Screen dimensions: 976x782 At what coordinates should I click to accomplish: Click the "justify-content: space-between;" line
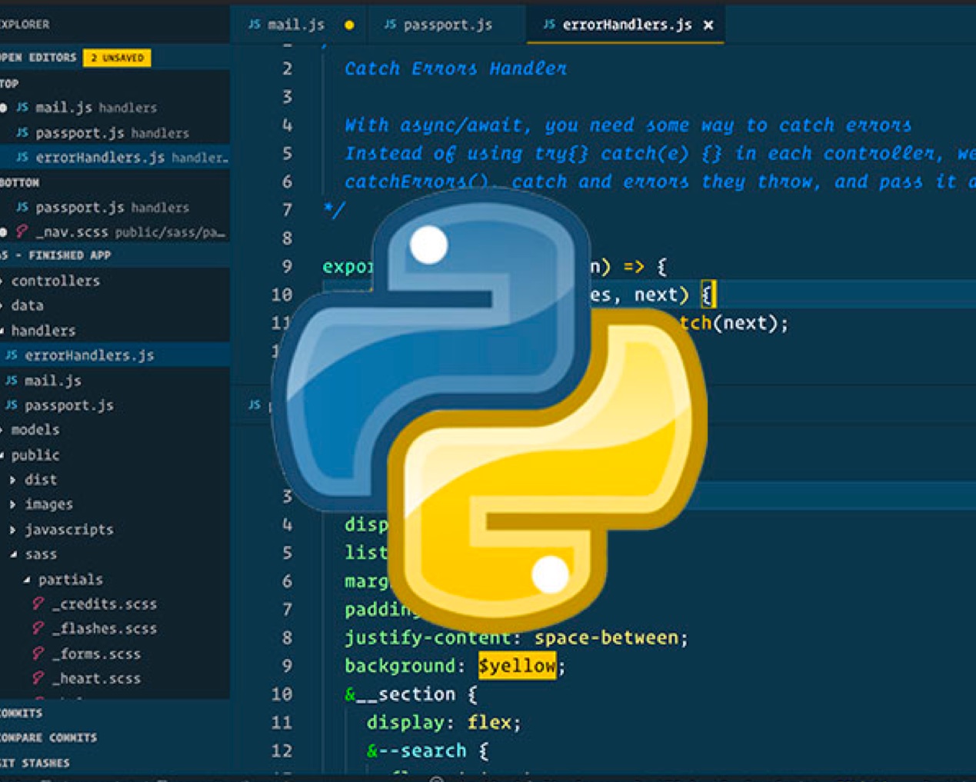click(x=516, y=638)
